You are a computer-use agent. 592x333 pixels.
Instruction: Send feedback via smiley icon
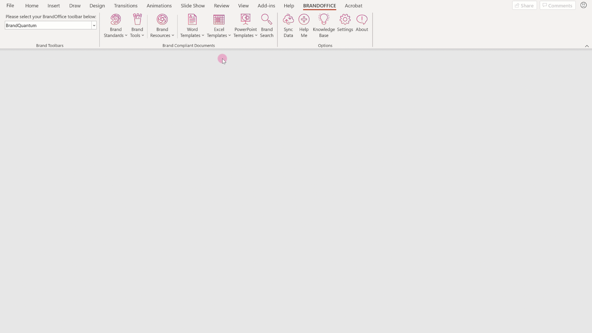583,5
